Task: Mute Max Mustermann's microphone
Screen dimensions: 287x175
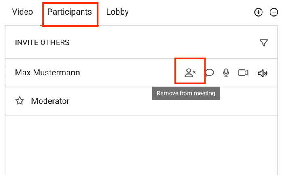Action: point(226,73)
